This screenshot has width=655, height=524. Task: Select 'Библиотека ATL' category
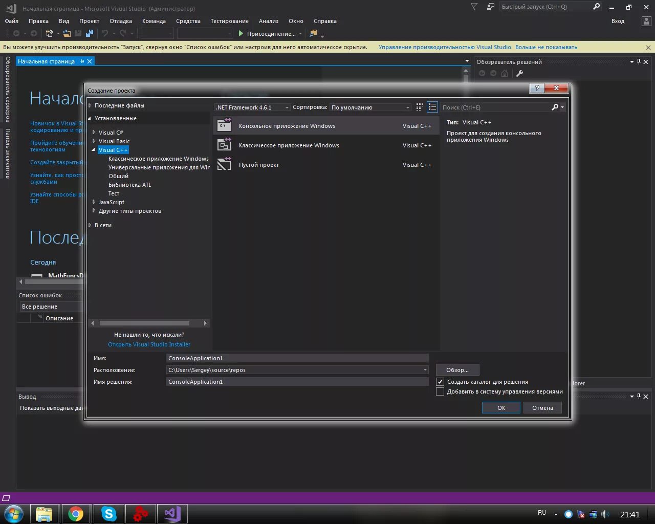click(x=130, y=185)
